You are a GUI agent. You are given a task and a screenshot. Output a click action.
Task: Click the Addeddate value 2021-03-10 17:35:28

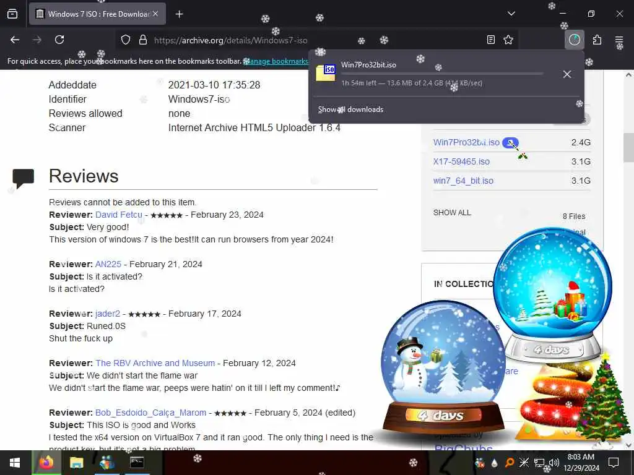(214, 85)
